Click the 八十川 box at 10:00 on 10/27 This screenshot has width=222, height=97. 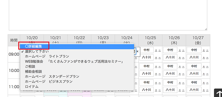194,74
